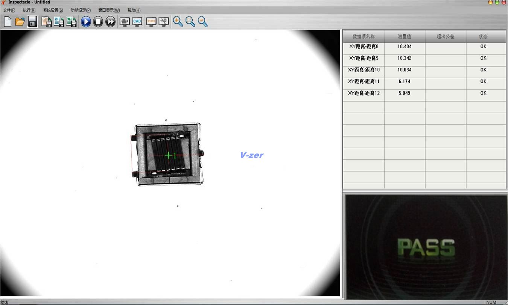Save with the floppy disk icon

[x=32, y=21]
